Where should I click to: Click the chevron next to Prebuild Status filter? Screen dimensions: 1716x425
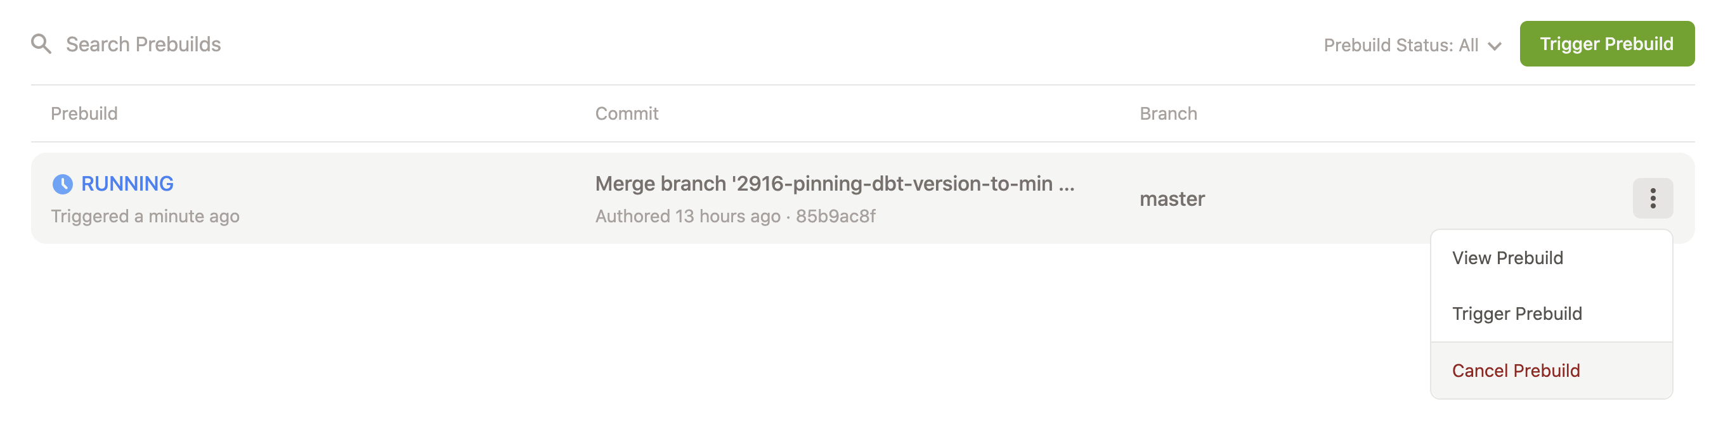tap(1494, 46)
